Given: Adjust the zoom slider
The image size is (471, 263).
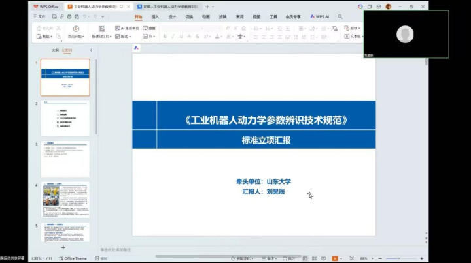Looking at the screenshot, I should 400,258.
